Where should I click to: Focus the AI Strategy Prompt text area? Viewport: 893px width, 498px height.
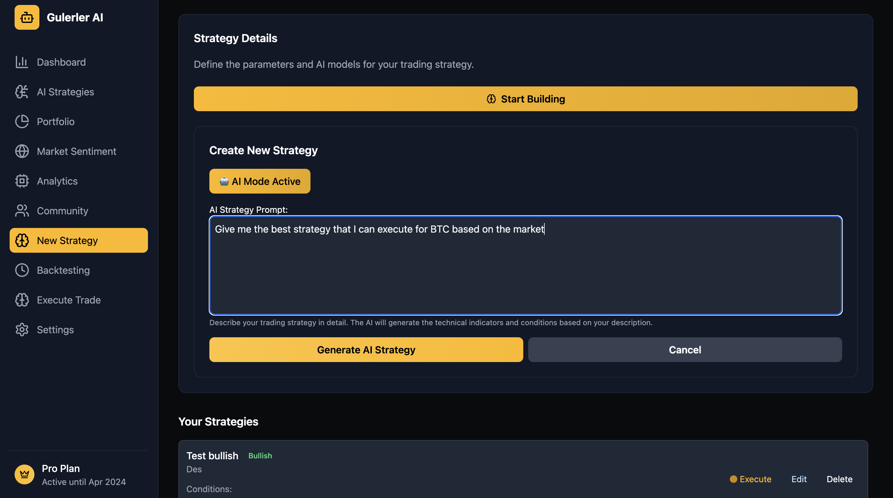coord(525,265)
